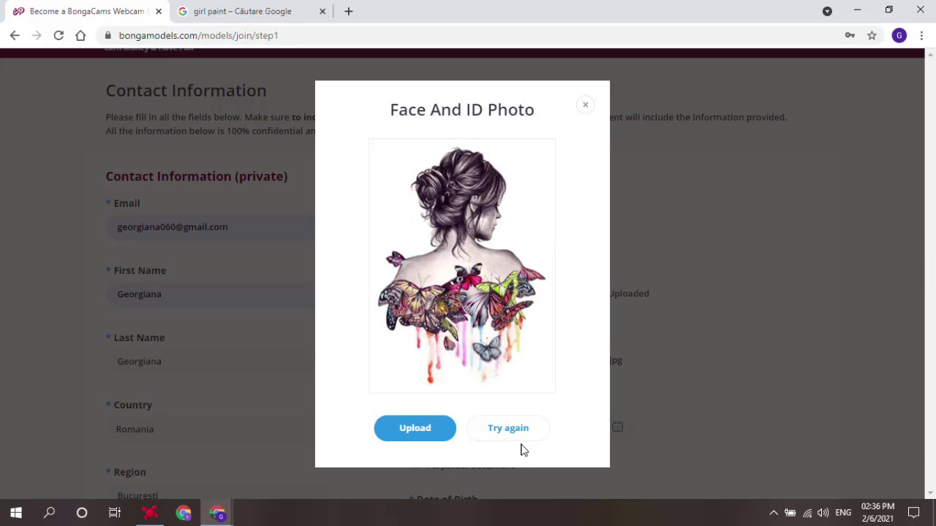936x526 pixels.
Task: Show hidden system tray icons
Action: tap(774, 513)
